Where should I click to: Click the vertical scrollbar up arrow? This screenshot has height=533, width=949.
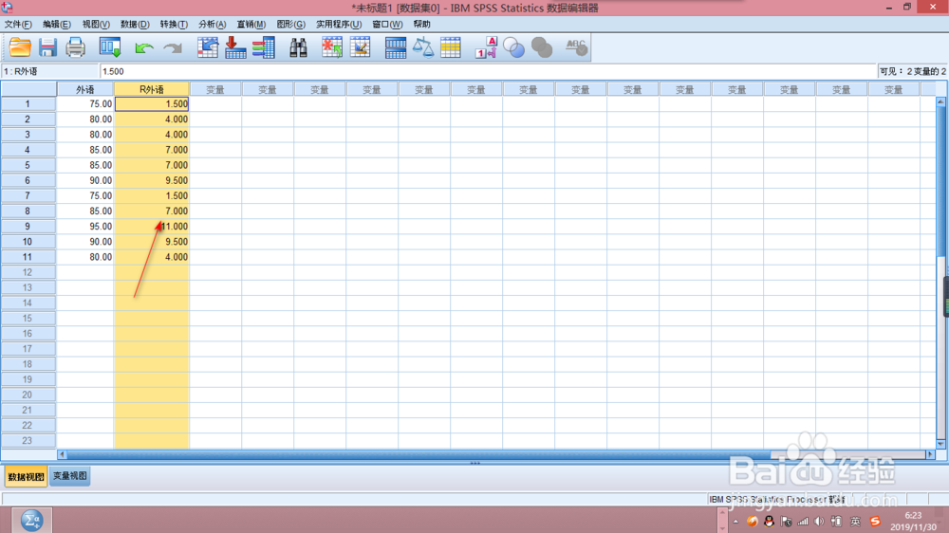tap(940, 101)
